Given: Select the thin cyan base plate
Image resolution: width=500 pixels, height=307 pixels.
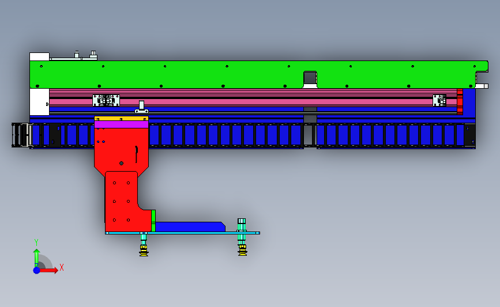Looking at the screenshot, I should [182, 233].
